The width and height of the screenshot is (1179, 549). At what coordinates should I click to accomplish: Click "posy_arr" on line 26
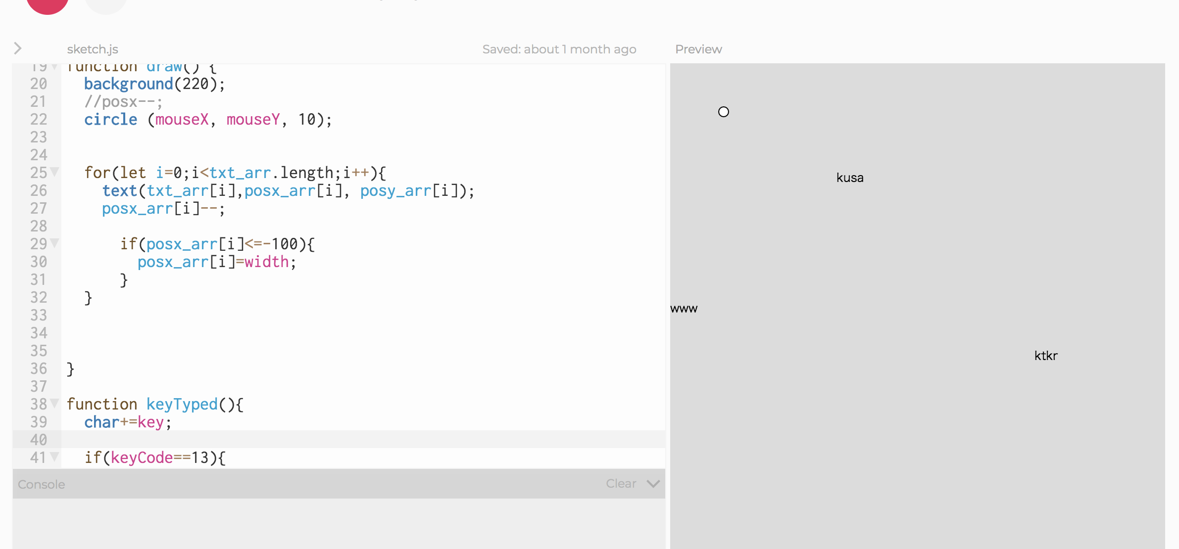396,190
